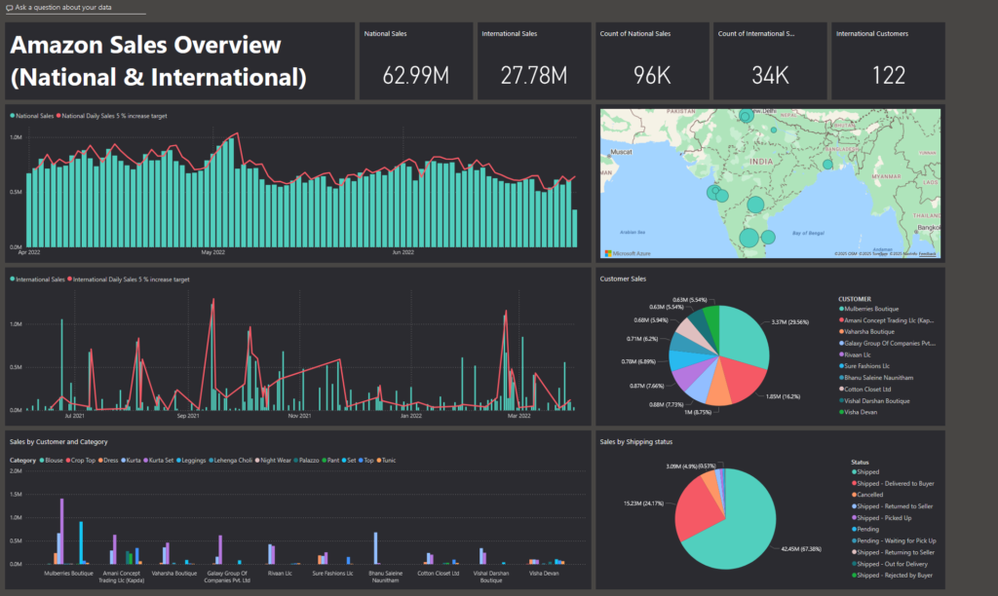Click the Bhanu Saleine Naunitham bar chart axis label
Viewport: 998px width, 596px height.
[x=386, y=577]
